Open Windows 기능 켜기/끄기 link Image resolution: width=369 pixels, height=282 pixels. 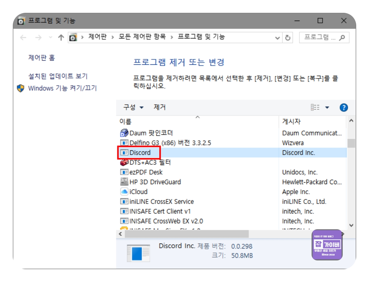[62, 88]
